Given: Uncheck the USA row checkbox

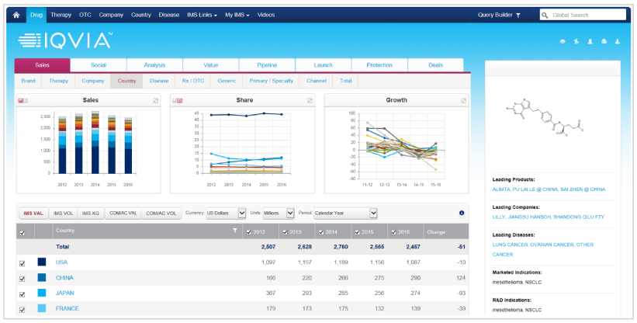Looking at the screenshot, I should (22, 263).
